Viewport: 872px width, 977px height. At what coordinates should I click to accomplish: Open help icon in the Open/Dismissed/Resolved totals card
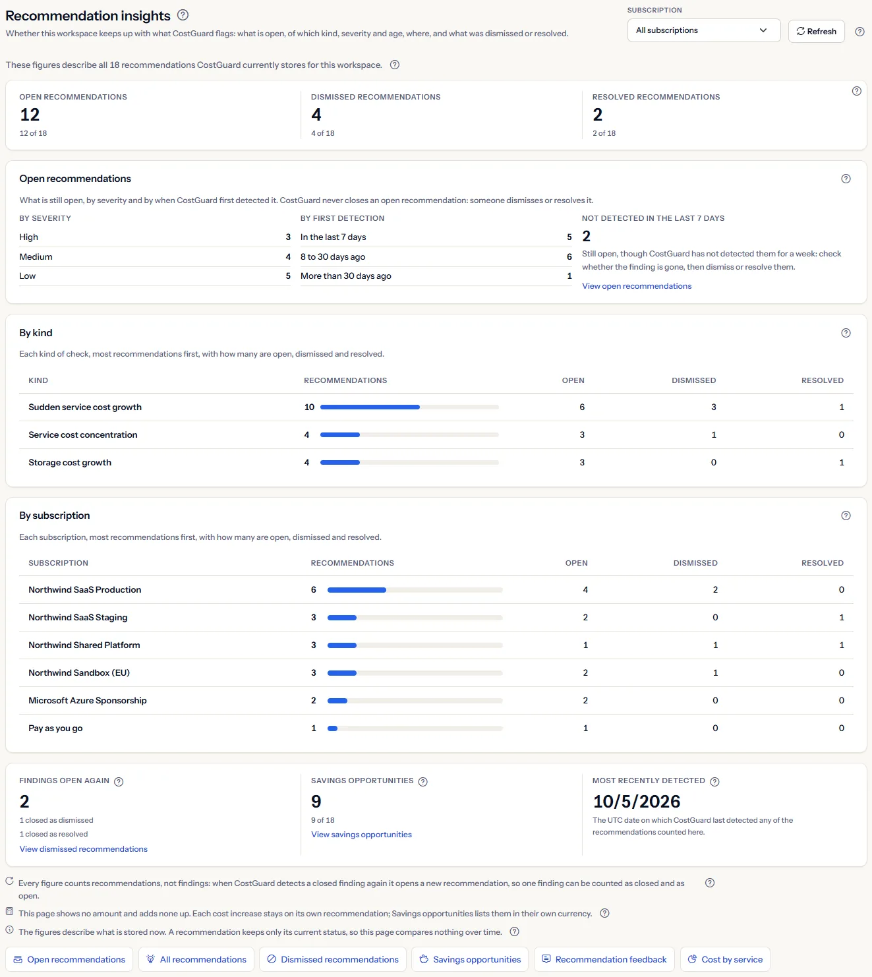point(856,91)
